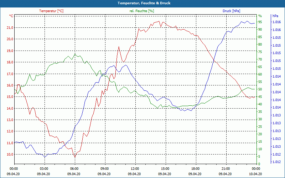Viewport: 285px width, 178px height.
Task: Click the 06:00 time axis label
Action: tap(74, 169)
